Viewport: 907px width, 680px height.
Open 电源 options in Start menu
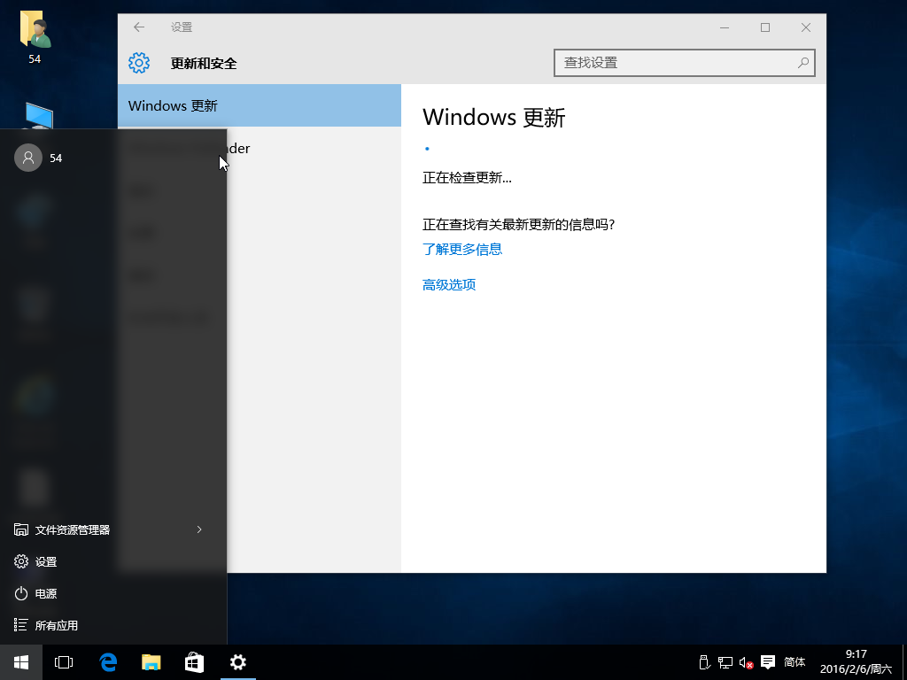coord(45,594)
